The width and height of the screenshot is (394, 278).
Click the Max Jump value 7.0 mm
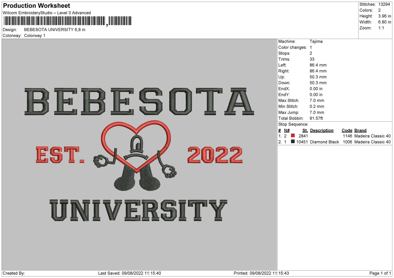(317, 112)
